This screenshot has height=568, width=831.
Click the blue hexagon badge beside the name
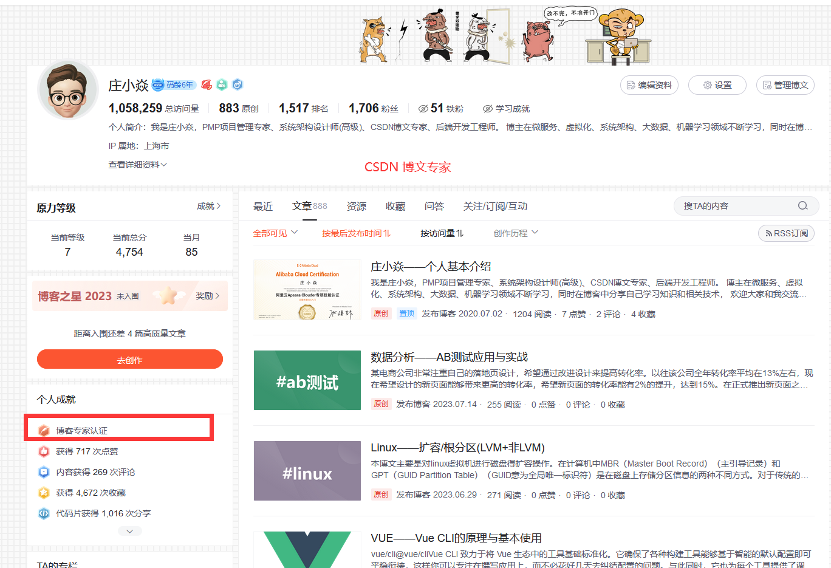point(238,85)
